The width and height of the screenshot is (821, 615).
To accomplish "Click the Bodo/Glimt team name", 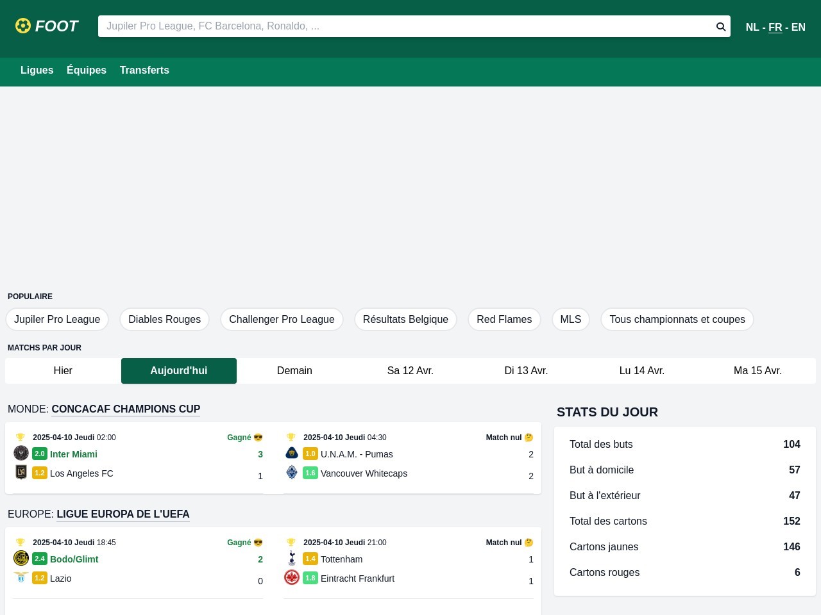I will pos(74,559).
